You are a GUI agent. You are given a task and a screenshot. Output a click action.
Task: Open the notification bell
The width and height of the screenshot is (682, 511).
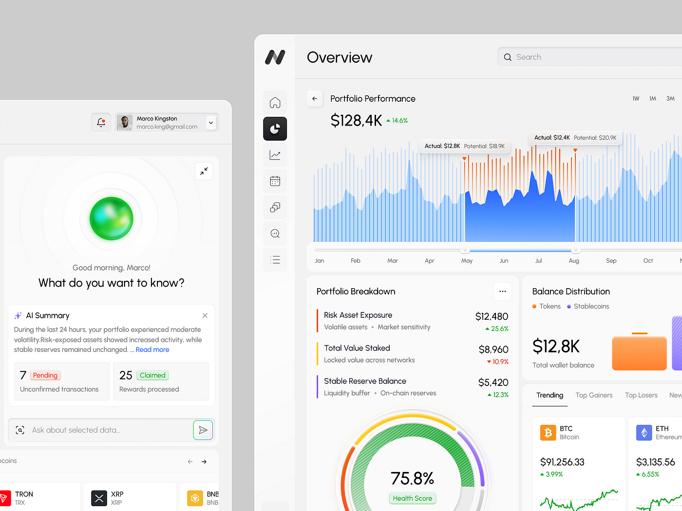tap(101, 123)
